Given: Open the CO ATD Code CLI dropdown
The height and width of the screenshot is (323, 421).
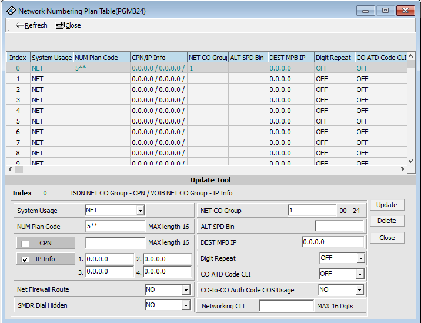Looking at the screenshot, I should pyautogui.click(x=360, y=274).
